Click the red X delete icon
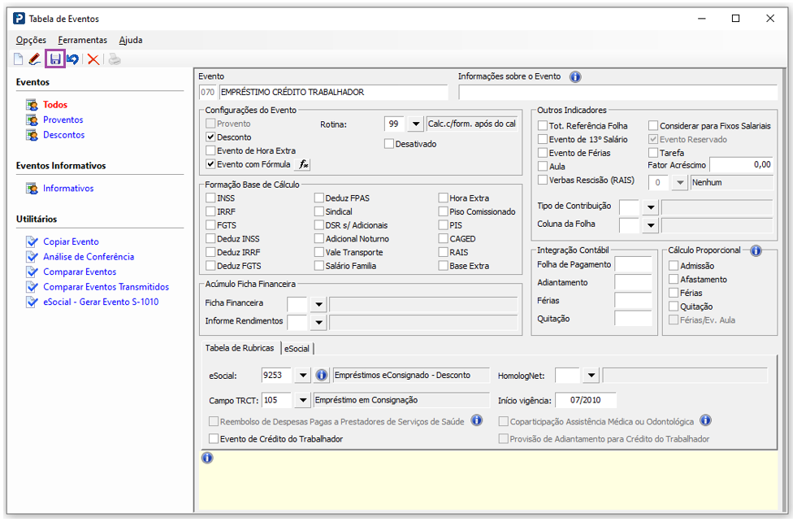797x522 pixels. [x=93, y=59]
